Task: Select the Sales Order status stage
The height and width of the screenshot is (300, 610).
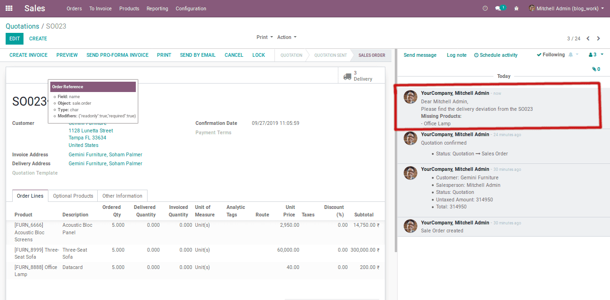Action: 372,55
